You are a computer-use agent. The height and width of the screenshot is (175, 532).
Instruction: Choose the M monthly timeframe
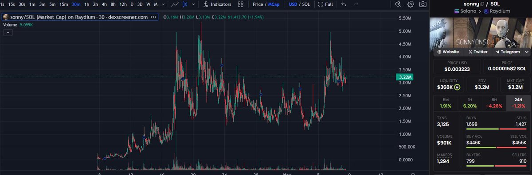[156, 4]
